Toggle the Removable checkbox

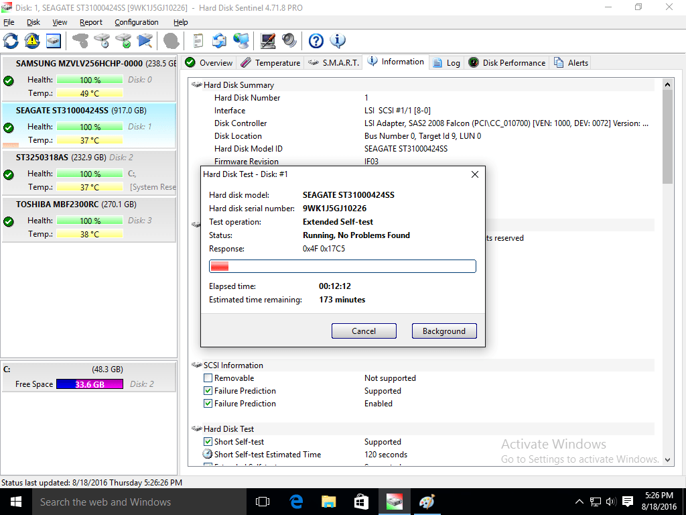[x=208, y=378]
